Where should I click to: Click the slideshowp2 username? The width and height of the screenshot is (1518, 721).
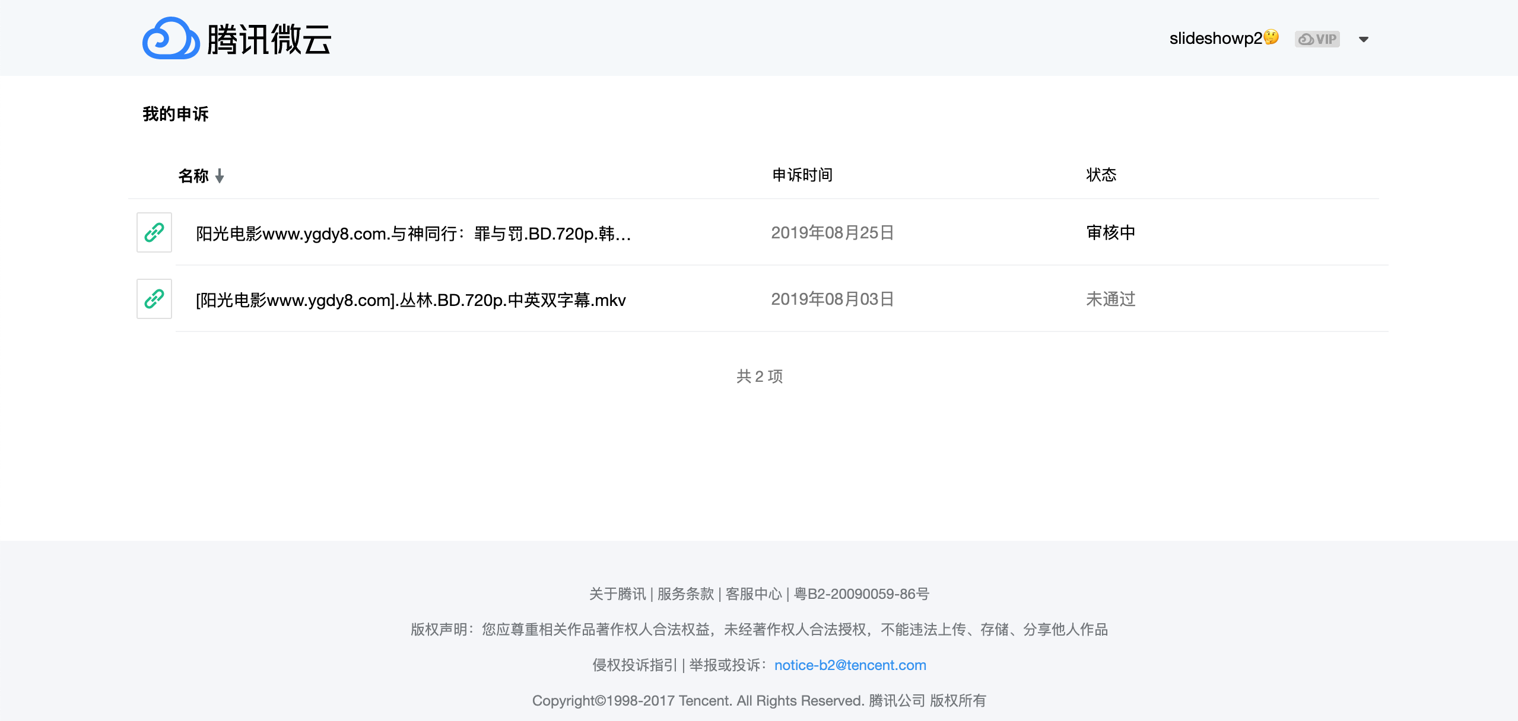(1215, 39)
